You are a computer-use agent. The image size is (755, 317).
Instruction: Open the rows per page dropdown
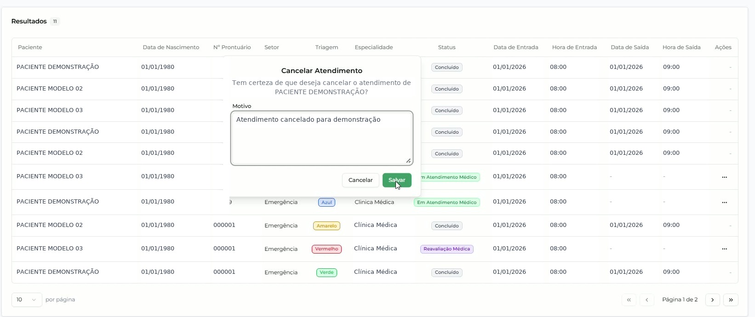[27, 300]
